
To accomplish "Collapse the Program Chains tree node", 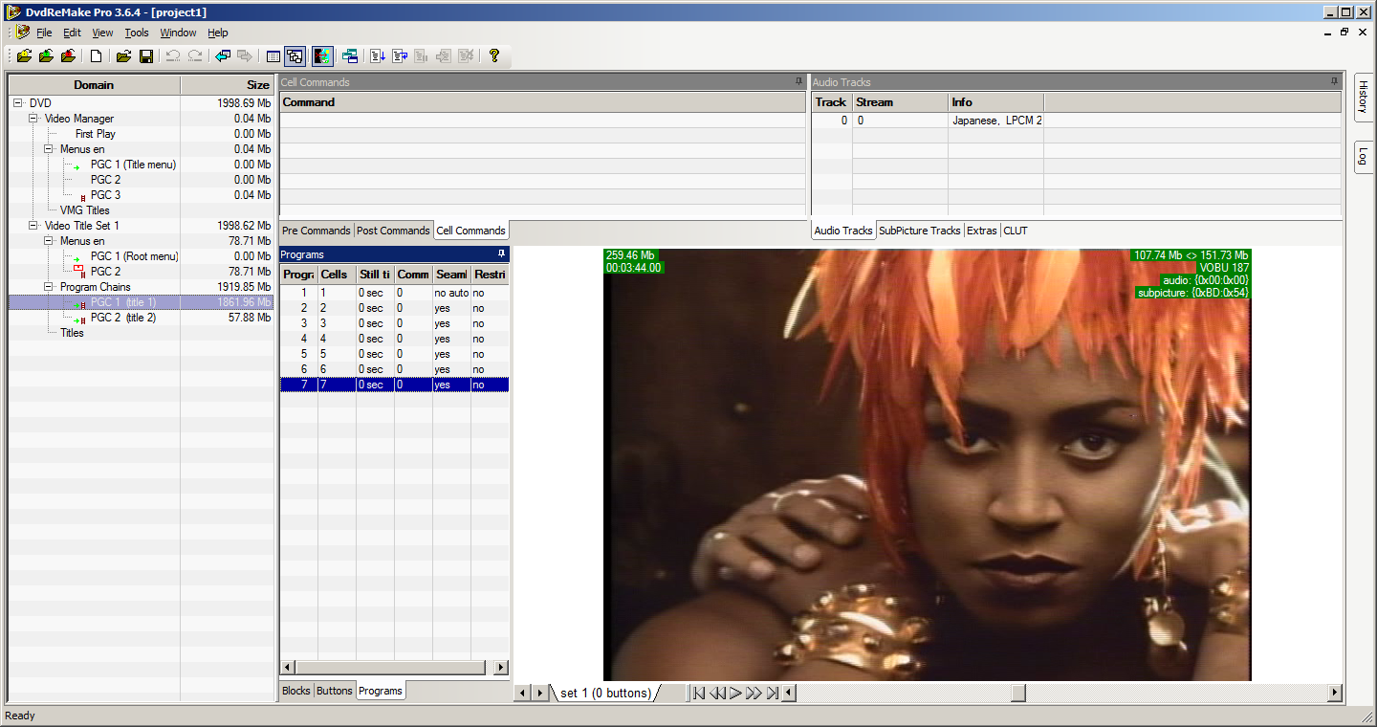I will point(49,287).
